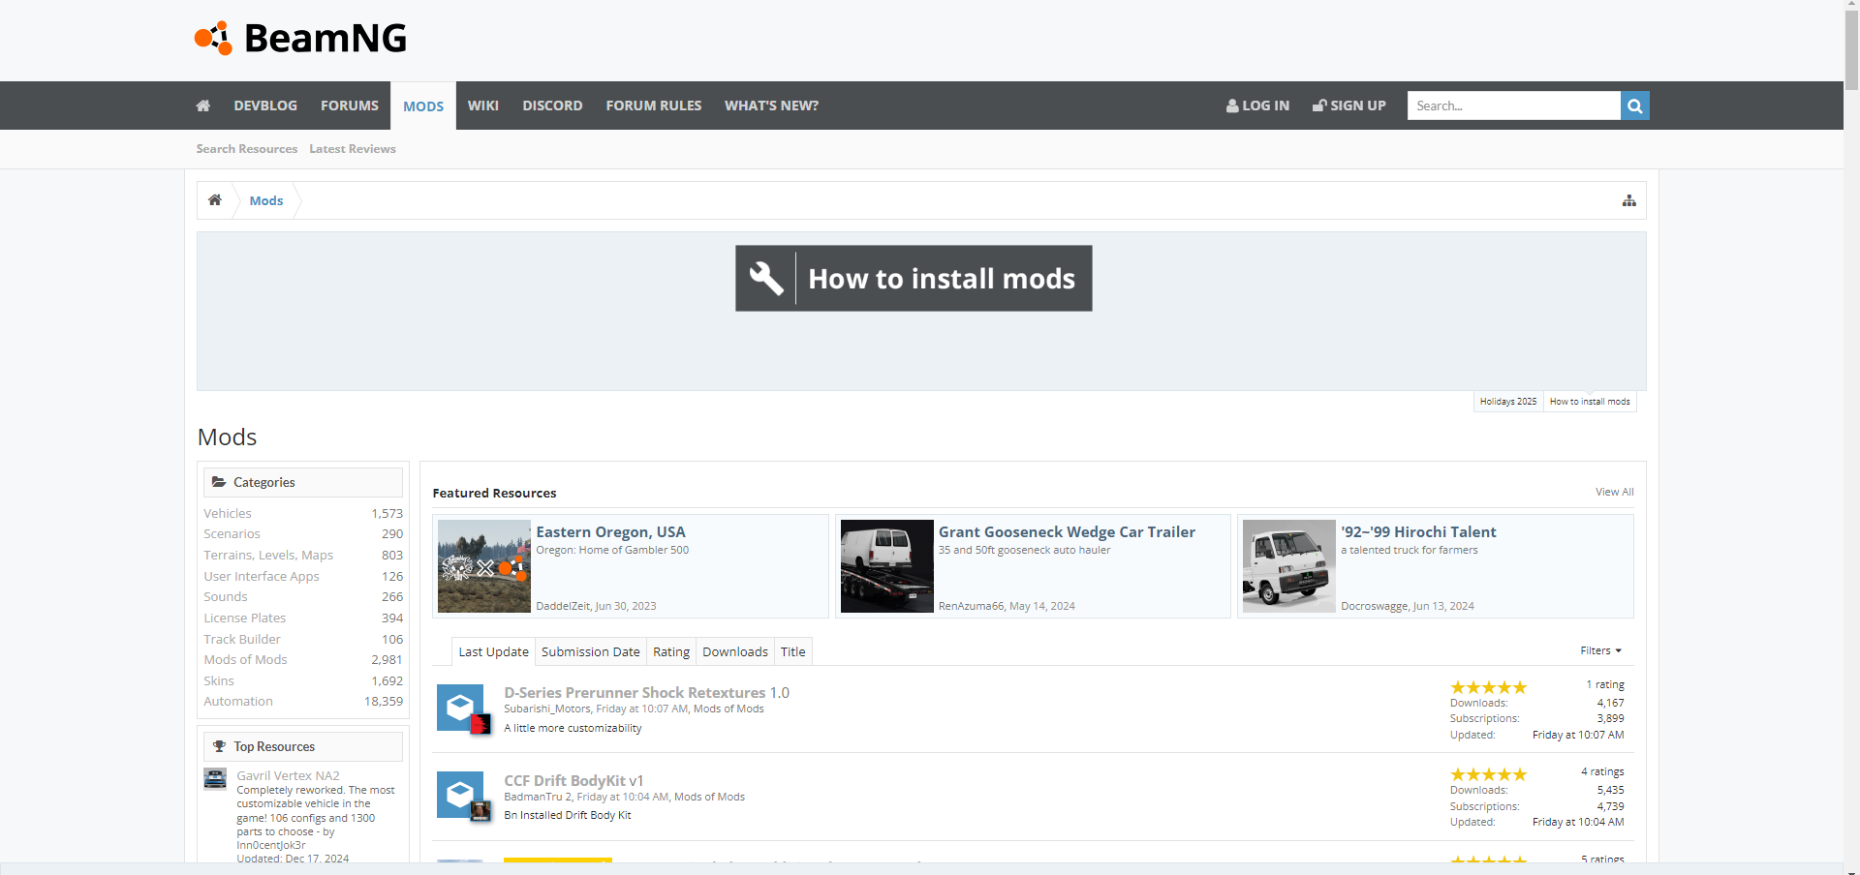Image resolution: width=1860 pixels, height=875 pixels.
Task: Sort by Title tab
Action: [793, 652]
